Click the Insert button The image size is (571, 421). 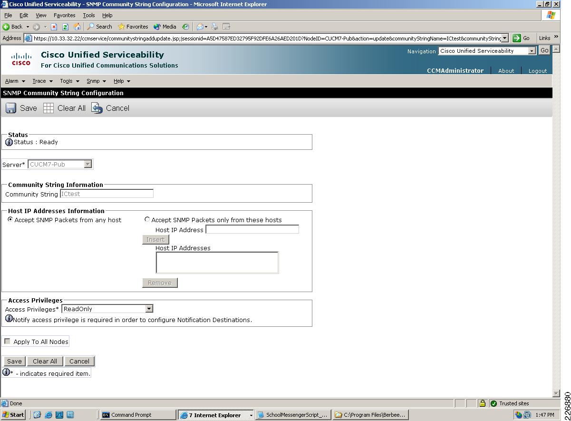155,239
